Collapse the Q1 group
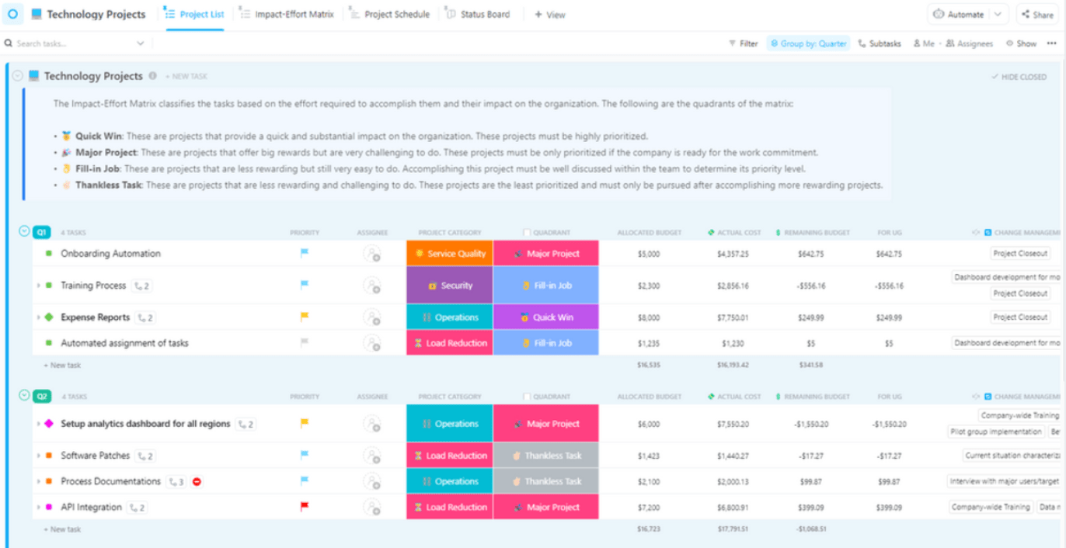This screenshot has width=1066, height=548. pos(24,231)
